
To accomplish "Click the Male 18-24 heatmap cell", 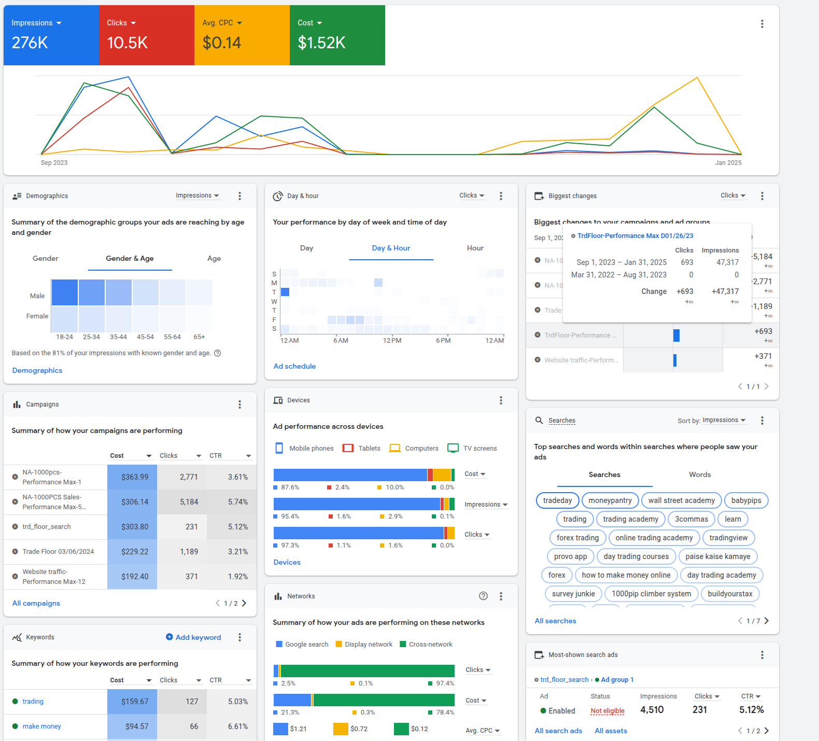I will pyautogui.click(x=65, y=292).
